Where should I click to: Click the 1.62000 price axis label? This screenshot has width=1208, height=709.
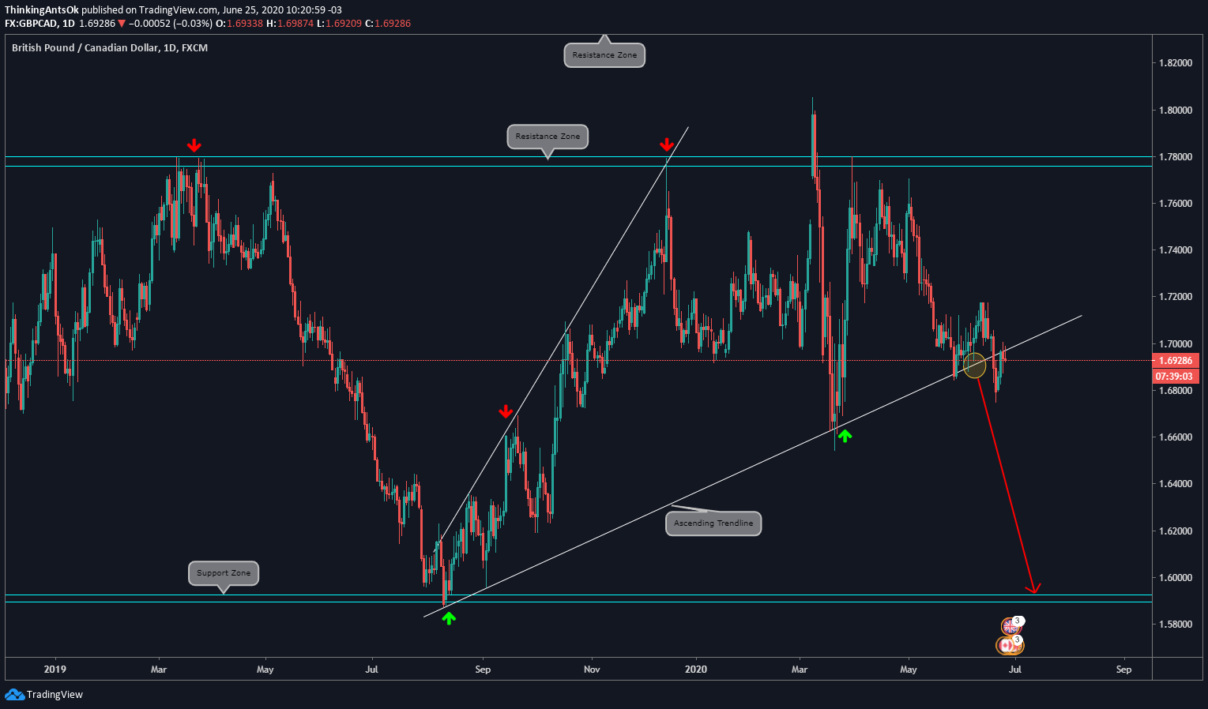pos(1175,531)
